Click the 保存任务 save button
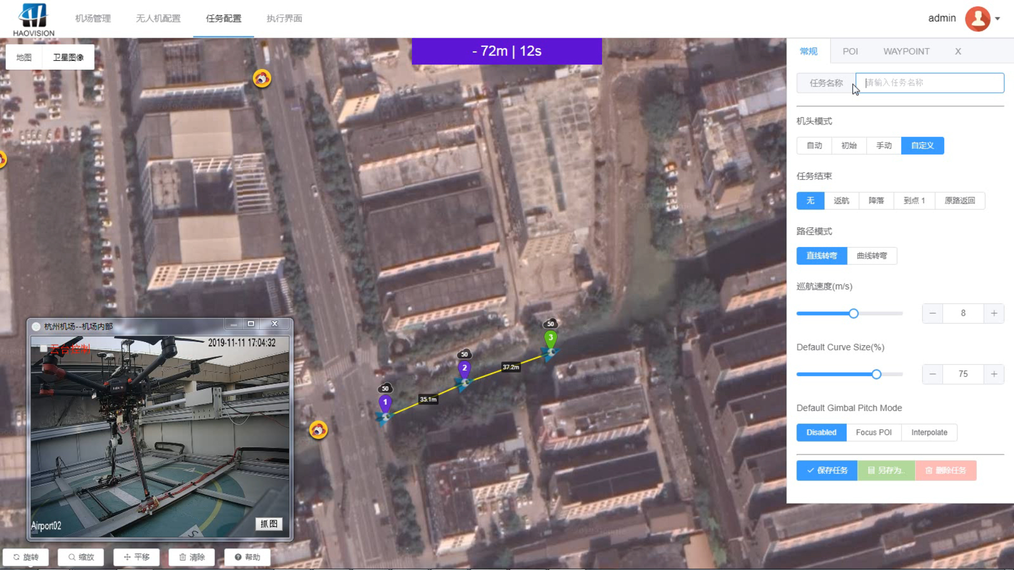Screen dimensions: 1014x570 (827, 470)
